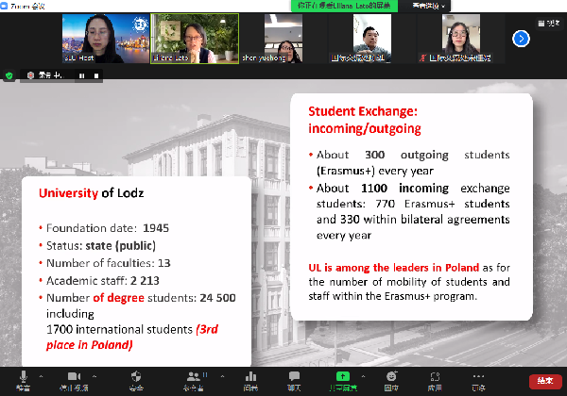
Task: Click the green 'viewing Liliana Lato's screen' banner
Action: (344, 6)
